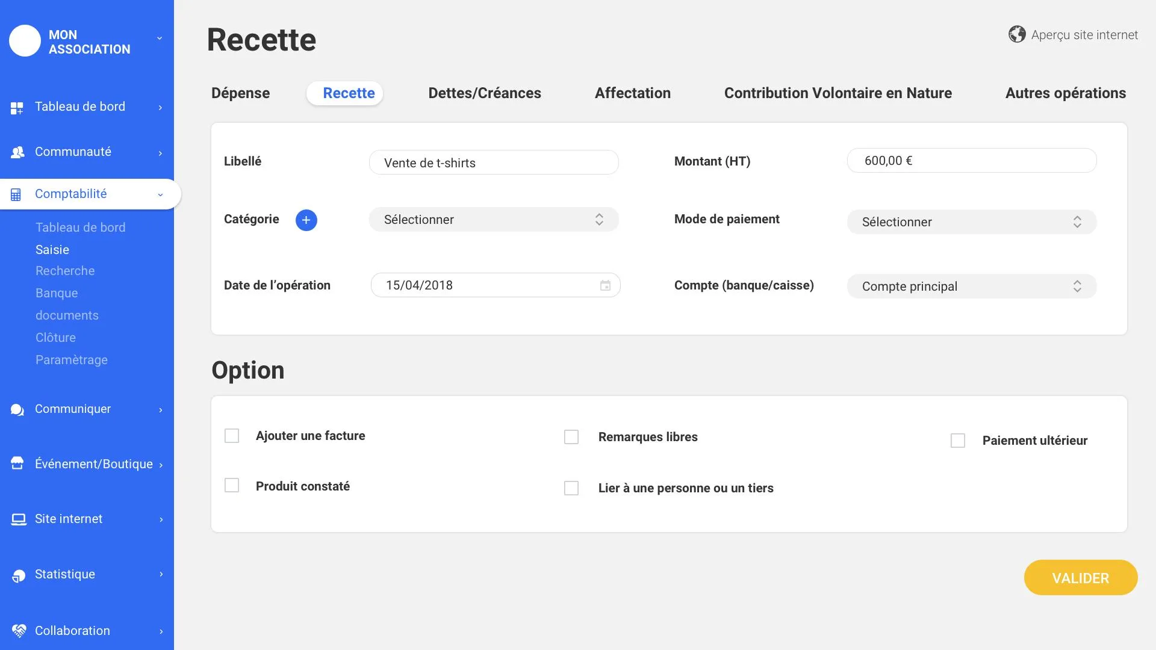Expand the sidebar Tableau de bord chevron
The image size is (1156, 650).
[x=160, y=108]
